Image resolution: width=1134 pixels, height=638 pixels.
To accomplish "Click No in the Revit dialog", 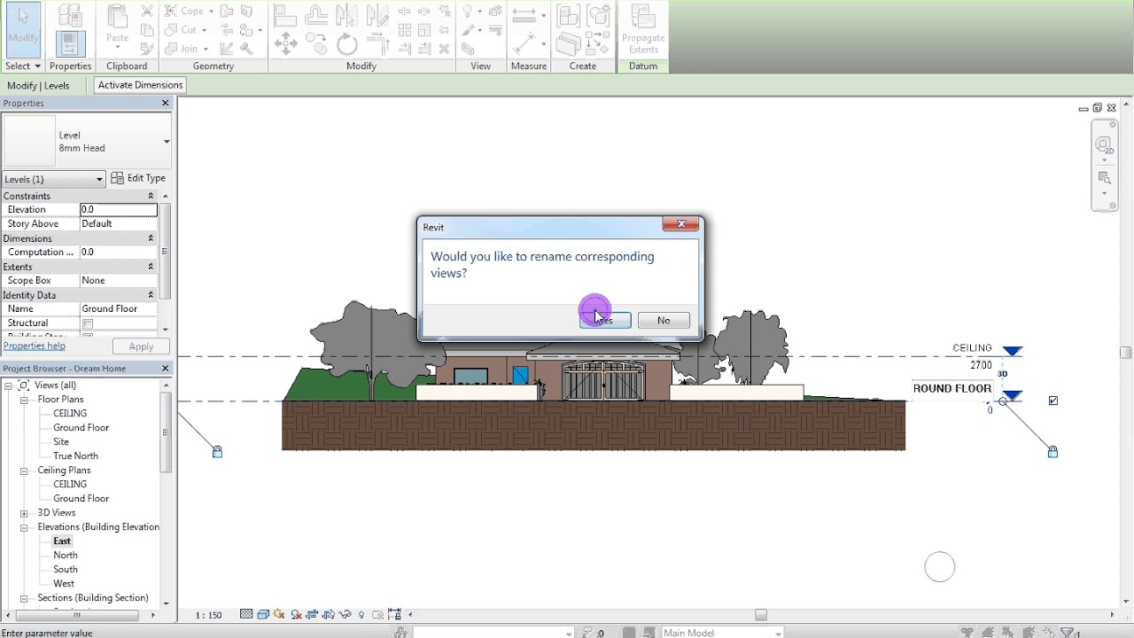I will [664, 320].
